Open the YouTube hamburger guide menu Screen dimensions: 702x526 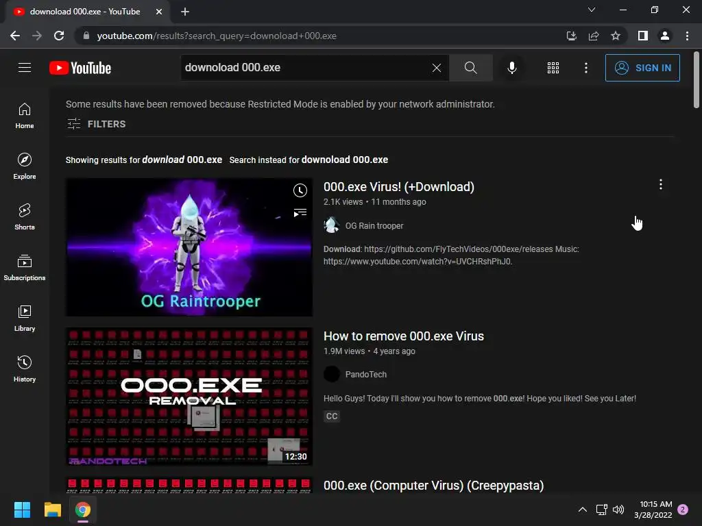point(25,68)
